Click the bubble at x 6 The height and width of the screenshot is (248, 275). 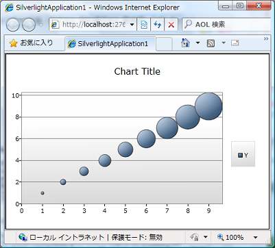point(146,138)
